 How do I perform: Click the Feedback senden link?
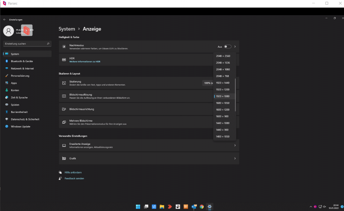[x=74, y=178]
